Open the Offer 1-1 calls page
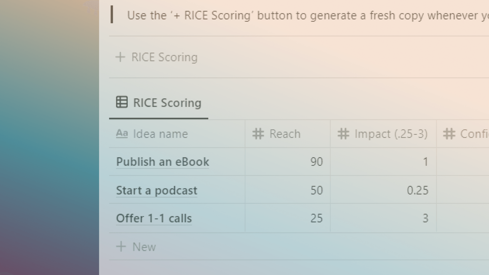 click(154, 218)
